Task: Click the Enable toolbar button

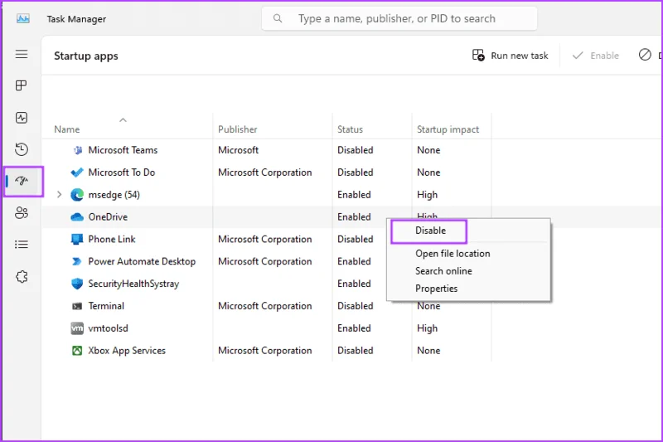Action: coord(595,56)
